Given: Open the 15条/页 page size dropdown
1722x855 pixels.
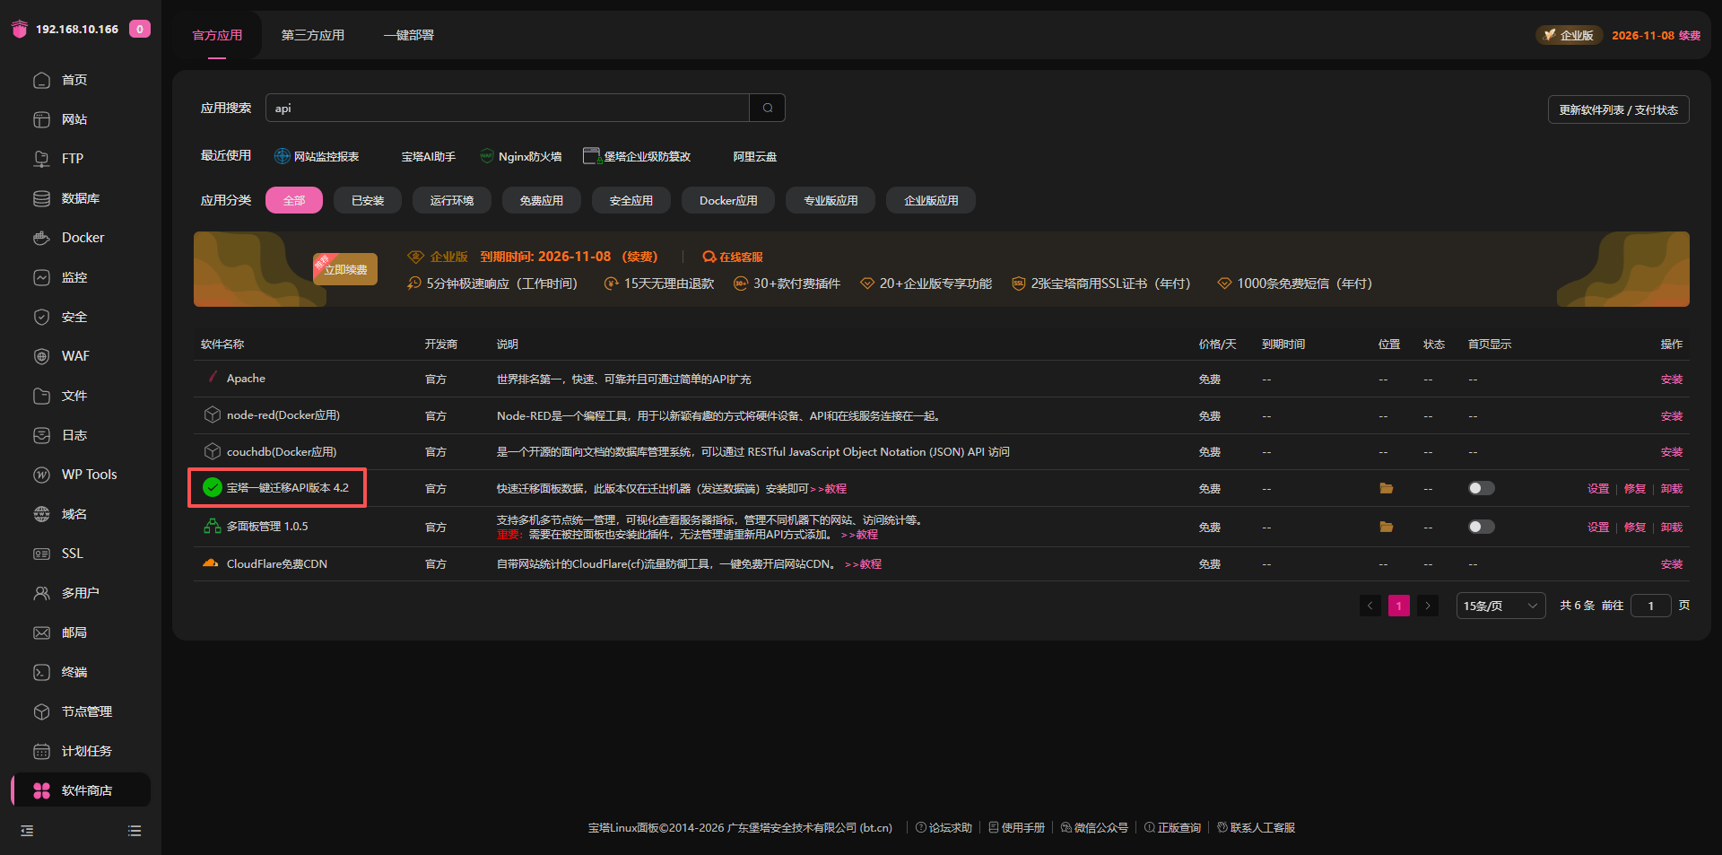Looking at the screenshot, I should [x=1500, y=606].
